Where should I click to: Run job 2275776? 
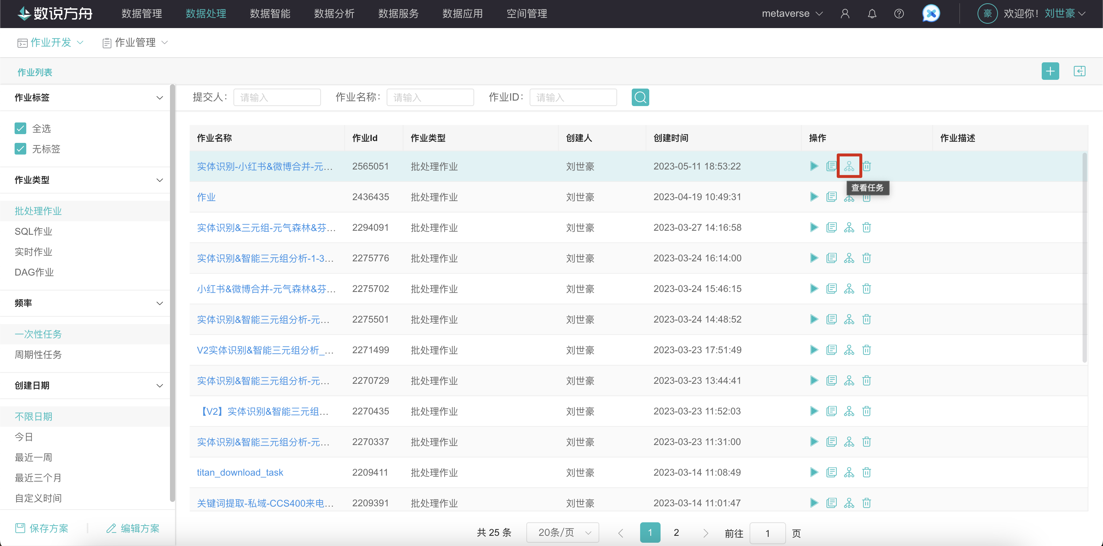tap(813, 258)
